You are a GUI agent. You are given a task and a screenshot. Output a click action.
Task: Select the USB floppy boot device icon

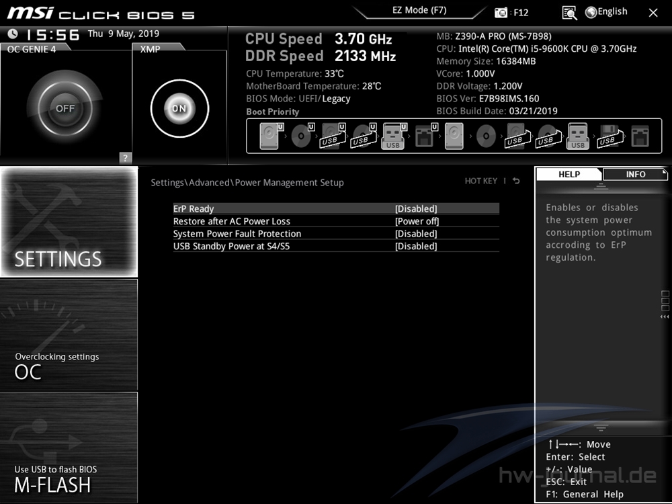(610, 136)
